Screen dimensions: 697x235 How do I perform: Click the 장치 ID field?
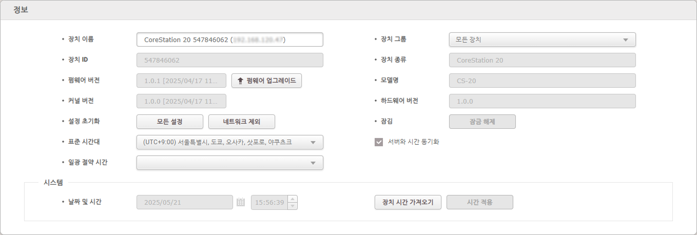229,60
